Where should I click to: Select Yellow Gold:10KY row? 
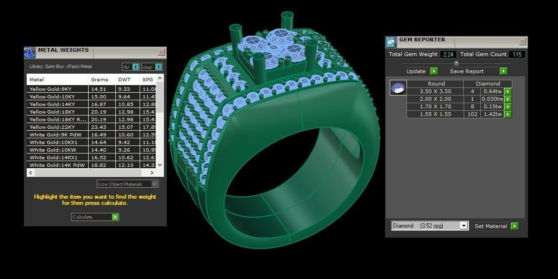[92, 96]
